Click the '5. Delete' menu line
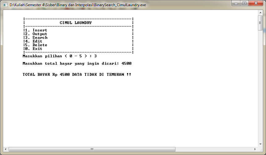Screen dimensions: 266x155 pyautogui.click(x=36, y=45)
